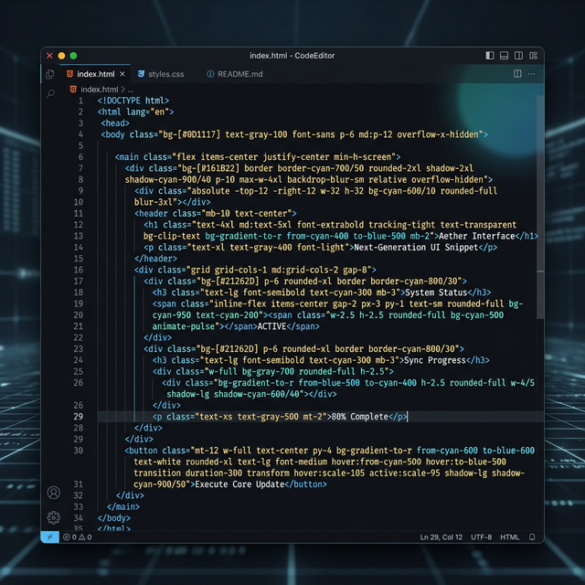Click the "80% Complete" text
The height and width of the screenshot is (585, 585).
pyautogui.click(x=360, y=417)
